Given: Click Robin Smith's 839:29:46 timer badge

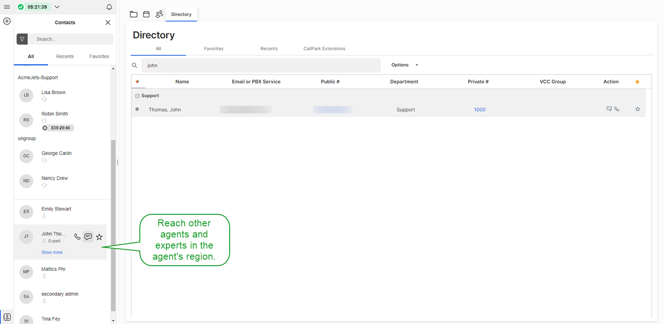Looking at the screenshot, I should [58, 128].
